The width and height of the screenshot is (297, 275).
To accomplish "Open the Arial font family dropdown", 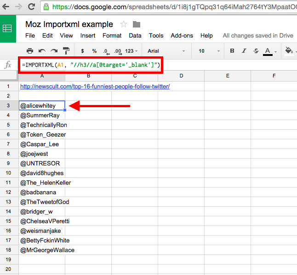I will 166,51.
